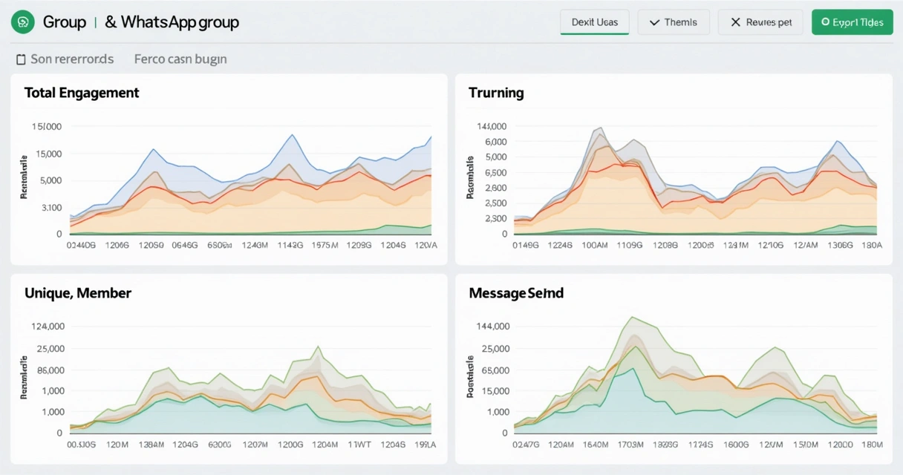The image size is (903, 475).
Task: Click 11WT time label in Unique, Member
Action: point(359,445)
